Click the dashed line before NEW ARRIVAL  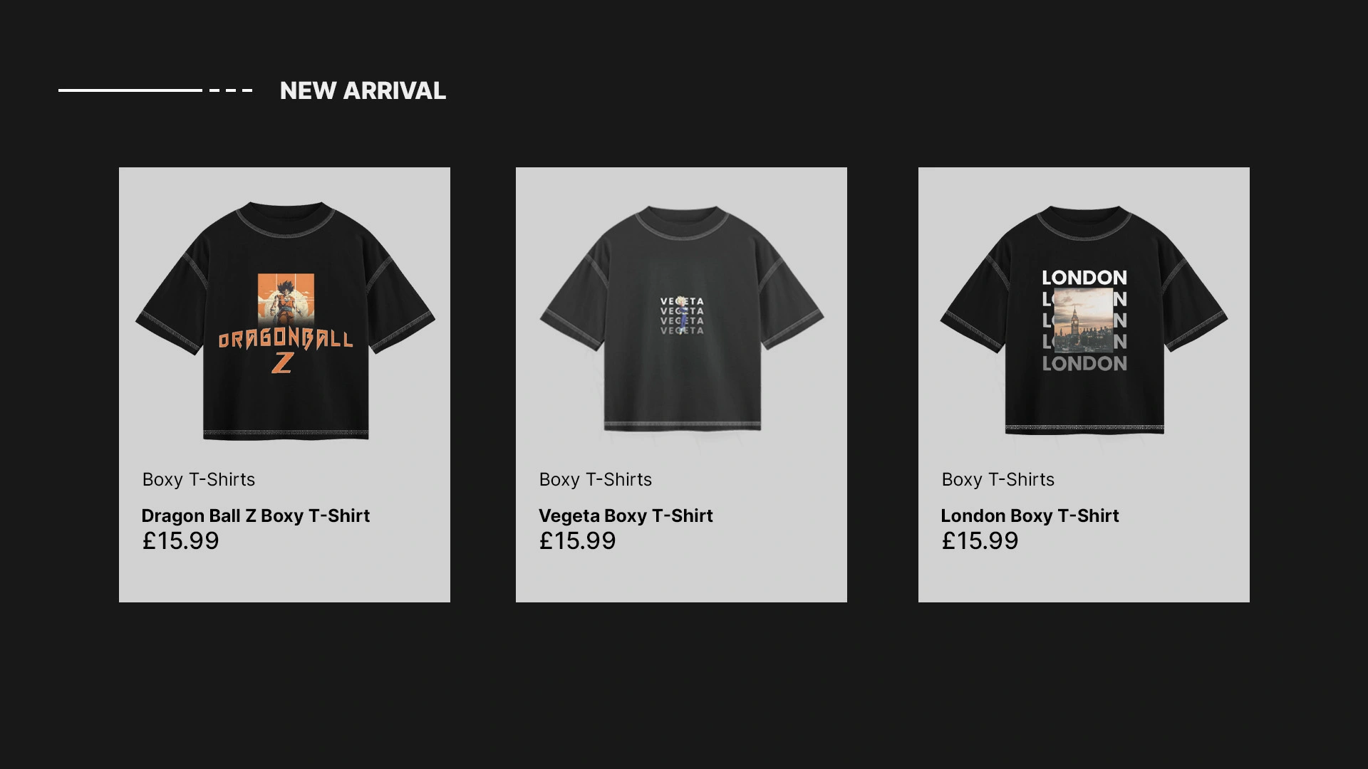point(231,90)
